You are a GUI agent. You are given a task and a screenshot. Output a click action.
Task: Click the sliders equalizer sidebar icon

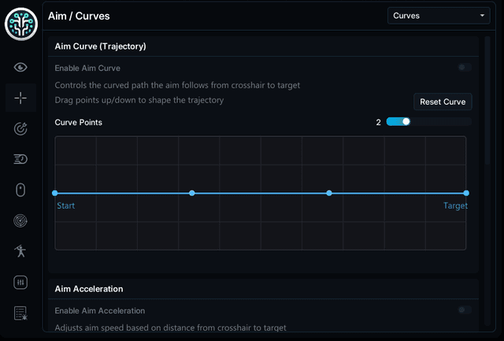tap(20, 282)
